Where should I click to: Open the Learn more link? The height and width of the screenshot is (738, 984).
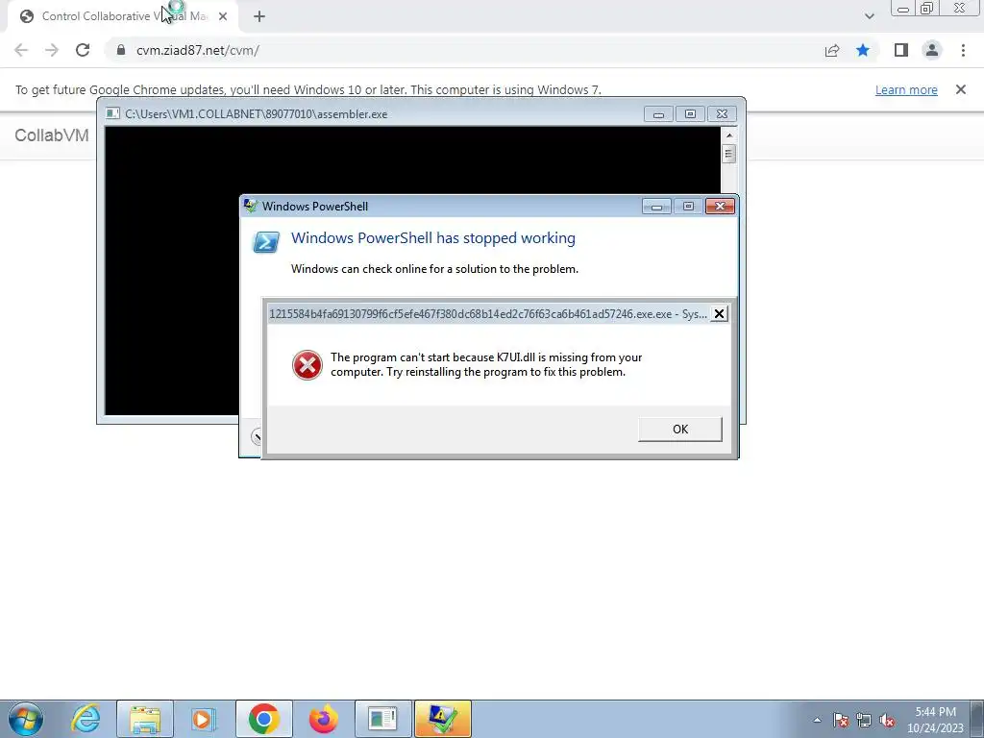point(906,89)
